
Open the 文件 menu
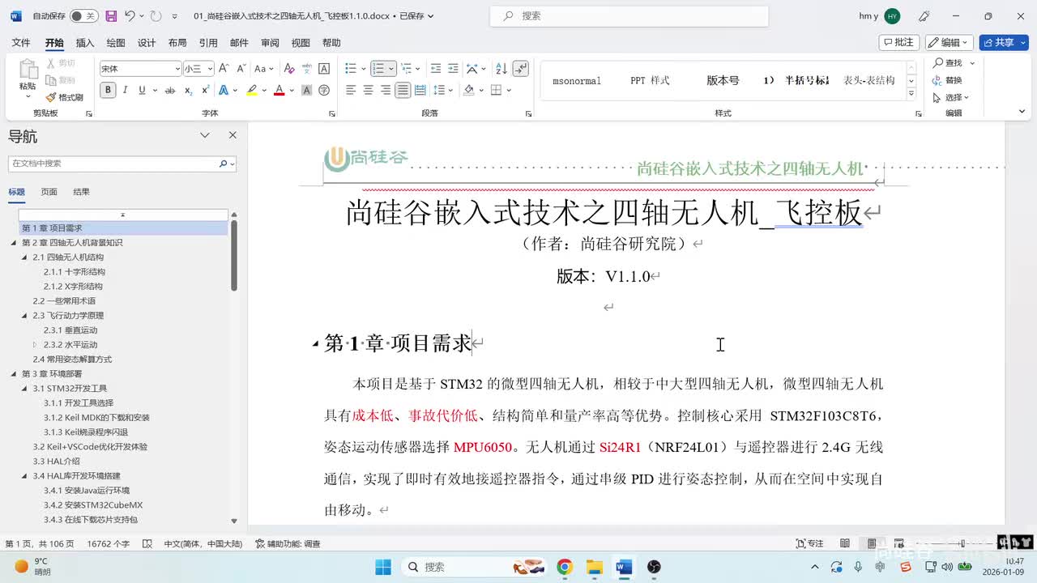21,43
